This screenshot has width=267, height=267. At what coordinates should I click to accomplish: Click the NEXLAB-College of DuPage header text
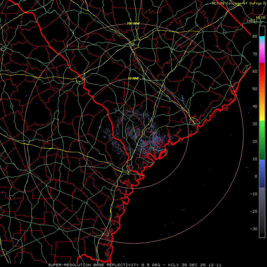239,3
